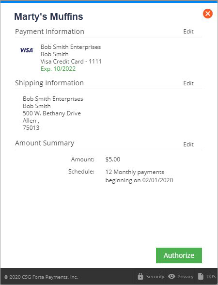This screenshot has width=218, height=285.
Task: Click the Privacy eye icon in footer
Action: (x=171, y=276)
